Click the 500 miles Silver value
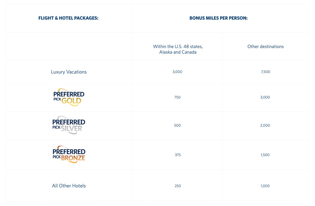Screen dimensions: 315x206 click(x=177, y=125)
